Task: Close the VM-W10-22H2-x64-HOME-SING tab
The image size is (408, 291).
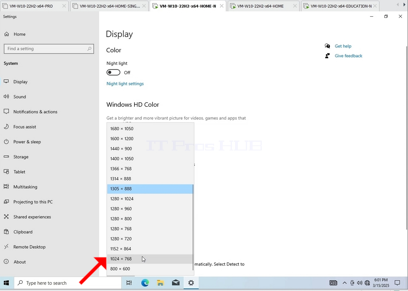Action: 143,6
